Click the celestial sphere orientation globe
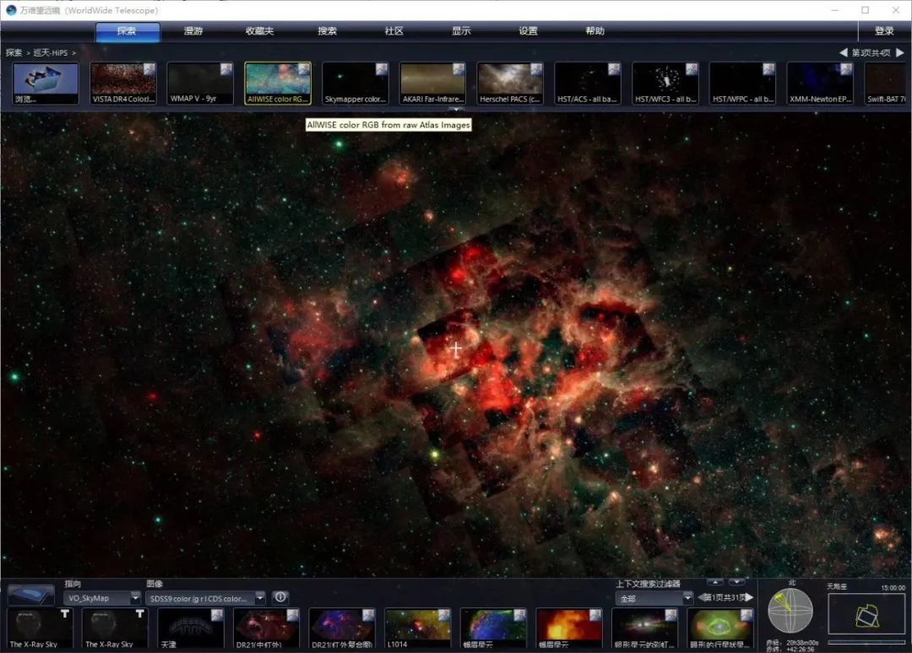 [x=790, y=610]
